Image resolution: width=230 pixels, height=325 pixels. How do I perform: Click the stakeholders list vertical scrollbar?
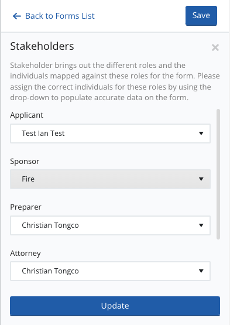(x=218, y=174)
